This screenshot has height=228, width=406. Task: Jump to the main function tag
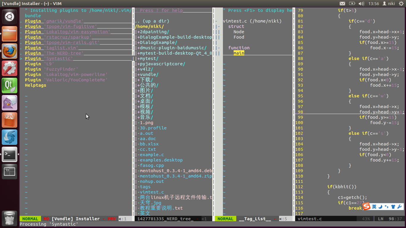pos(239,53)
